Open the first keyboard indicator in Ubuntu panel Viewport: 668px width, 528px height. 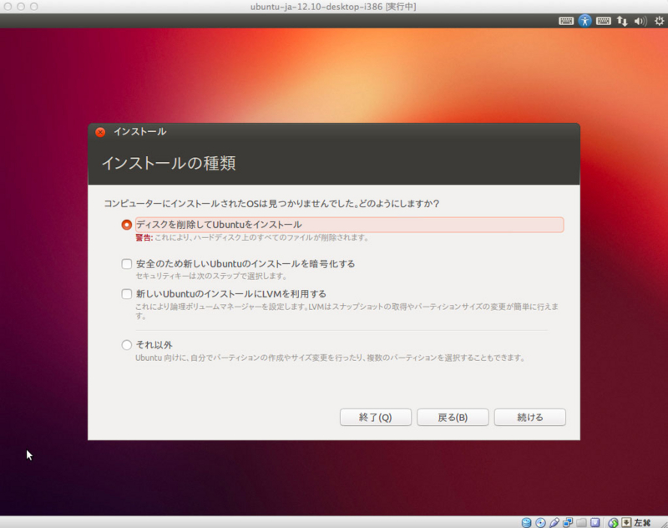(x=566, y=21)
